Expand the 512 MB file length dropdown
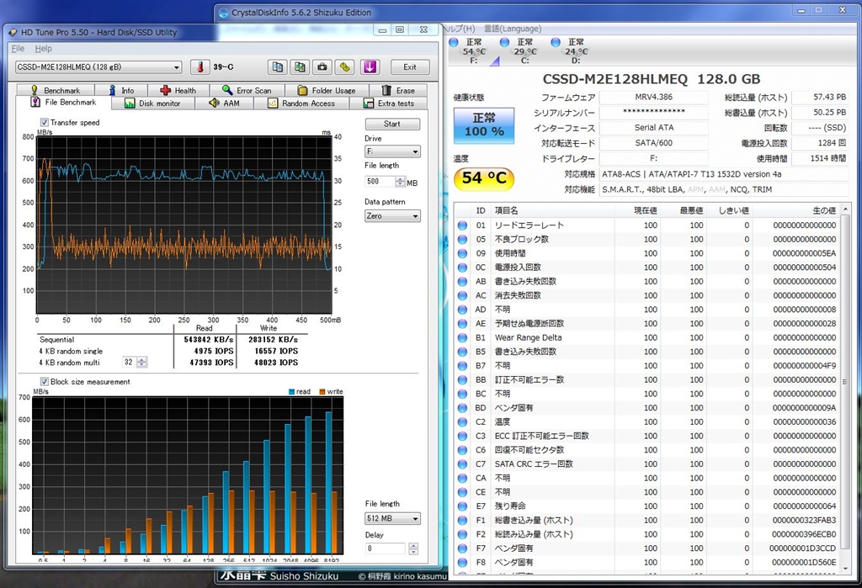Image resolution: width=862 pixels, height=588 pixels. (x=392, y=519)
